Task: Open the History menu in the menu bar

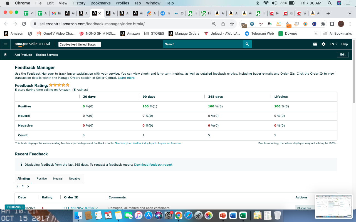Action: [x=79, y=3]
